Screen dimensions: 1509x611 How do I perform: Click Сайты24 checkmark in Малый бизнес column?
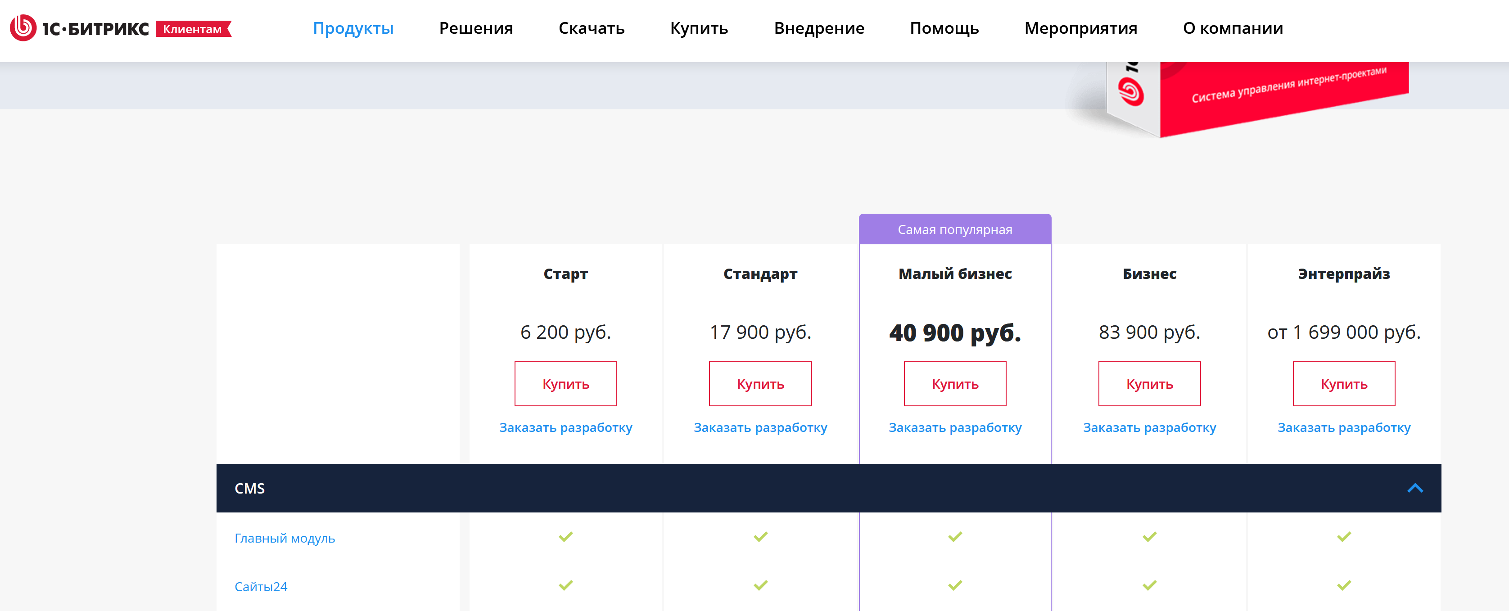click(x=955, y=585)
